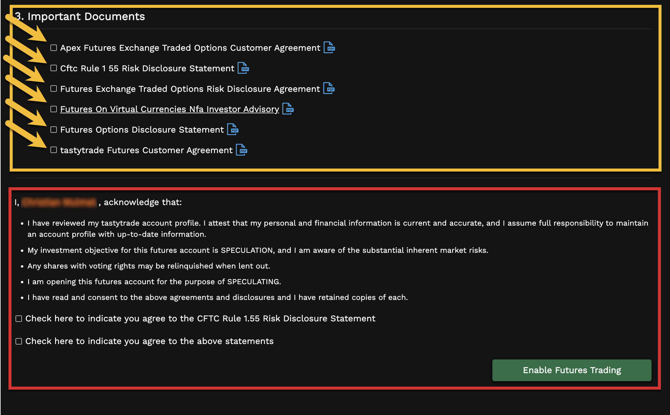Check the Futures On Virtual Currencies Advisory checkbox
This screenshot has width=670, height=415.
click(x=54, y=109)
